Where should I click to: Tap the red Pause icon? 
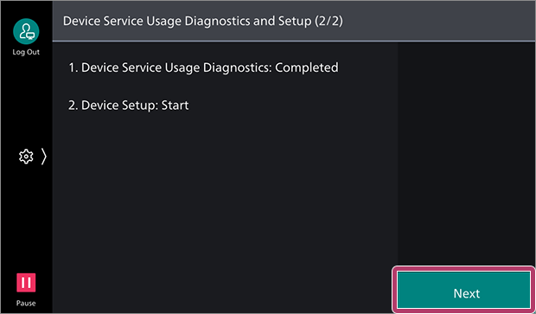pyautogui.click(x=26, y=283)
